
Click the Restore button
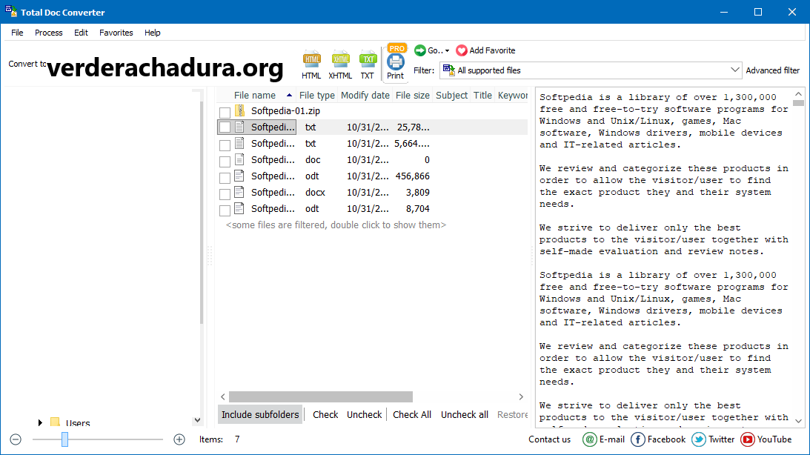[512, 414]
